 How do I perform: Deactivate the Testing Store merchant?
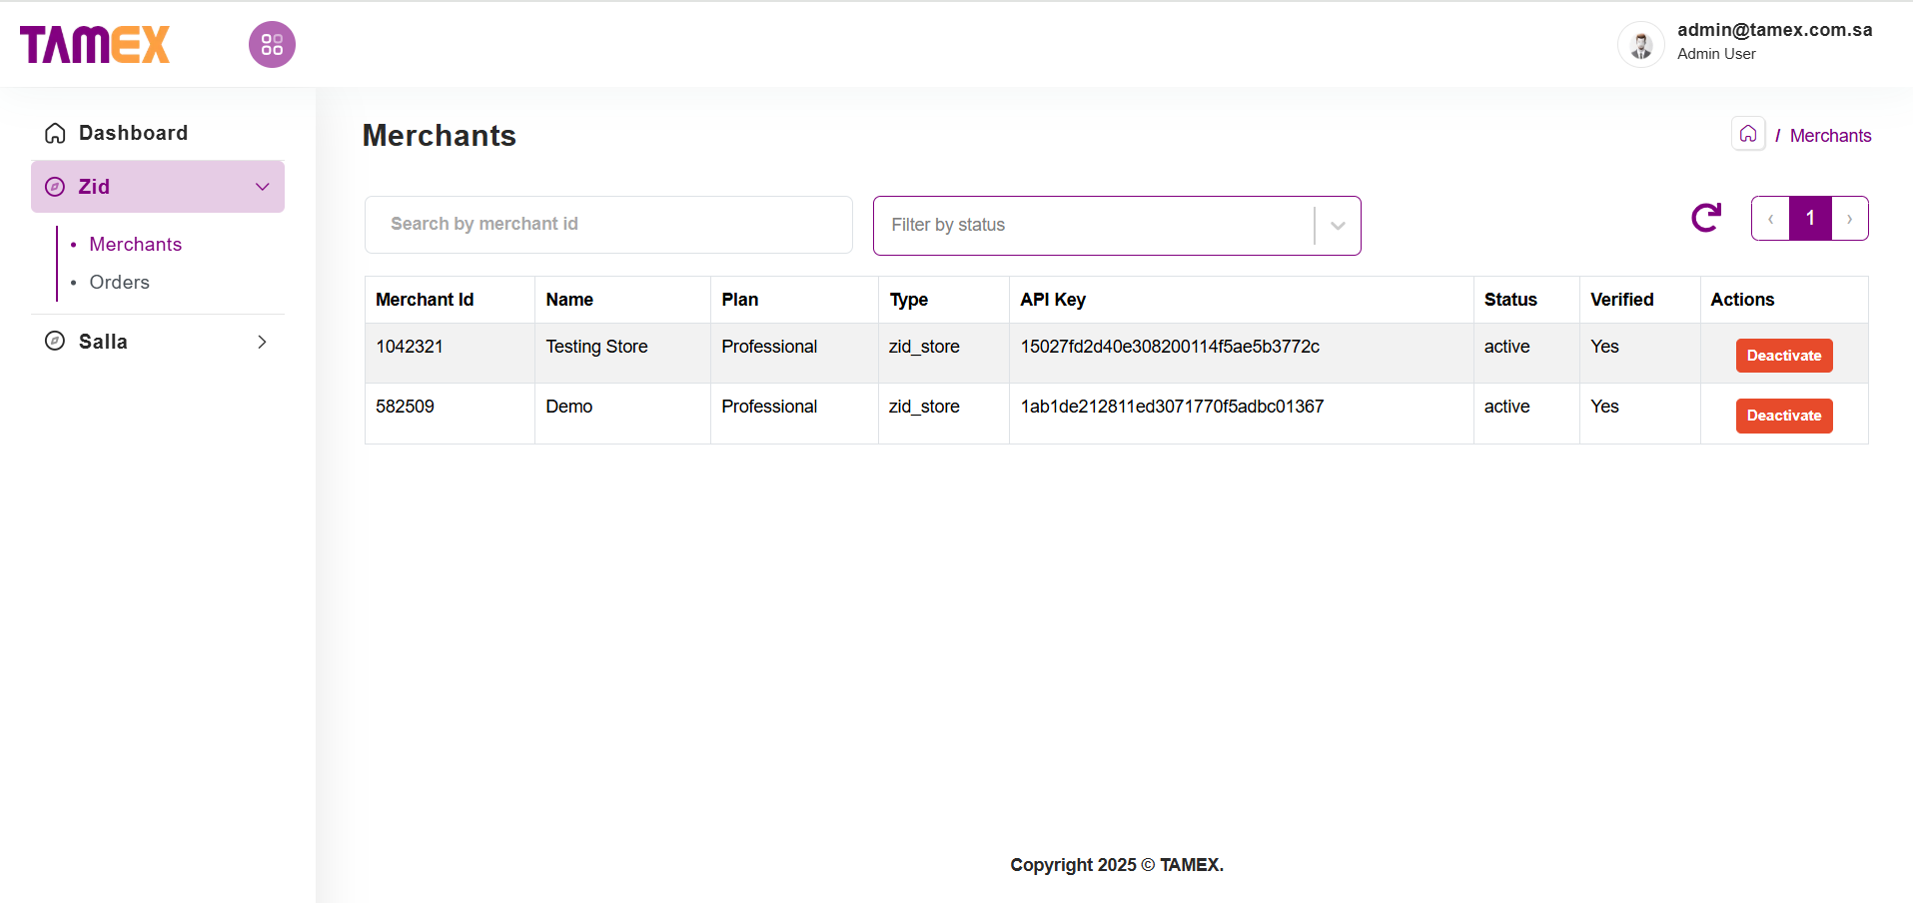pos(1783,356)
